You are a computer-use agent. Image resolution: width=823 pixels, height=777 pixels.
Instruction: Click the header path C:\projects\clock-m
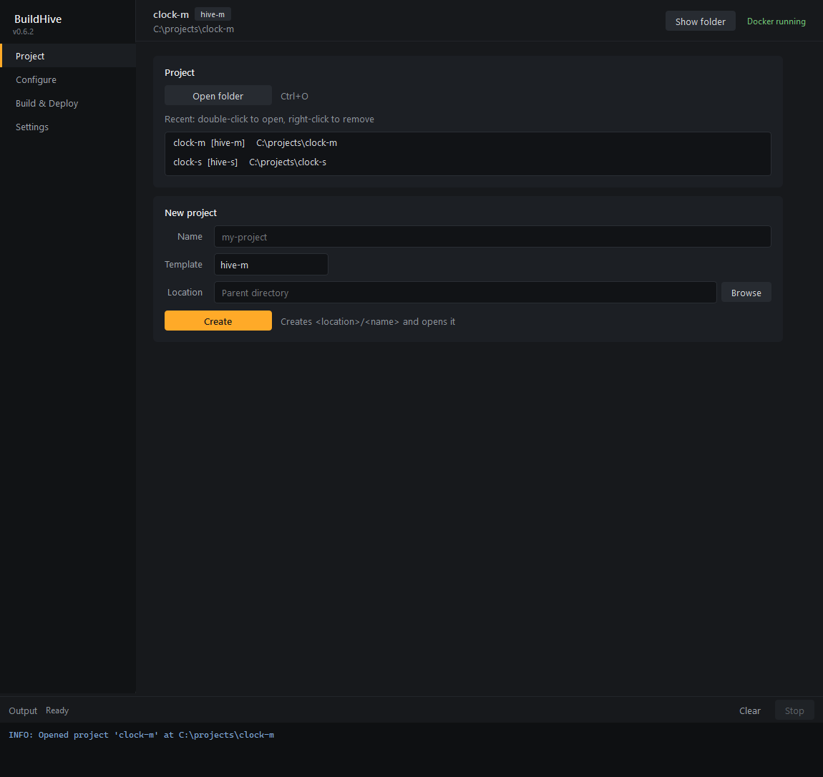pos(194,29)
